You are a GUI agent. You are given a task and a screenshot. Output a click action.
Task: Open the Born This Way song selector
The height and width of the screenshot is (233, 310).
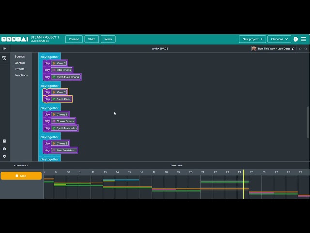[274, 49]
